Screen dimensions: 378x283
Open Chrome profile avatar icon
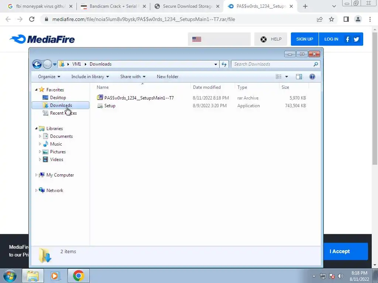point(358,19)
